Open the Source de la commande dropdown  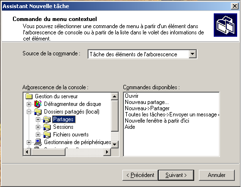coord(192,54)
